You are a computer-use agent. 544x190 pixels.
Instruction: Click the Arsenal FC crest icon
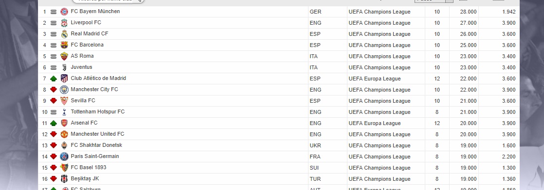(x=64, y=123)
